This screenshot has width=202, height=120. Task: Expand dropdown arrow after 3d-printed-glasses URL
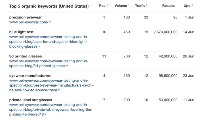pyautogui.click(x=67, y=66)
